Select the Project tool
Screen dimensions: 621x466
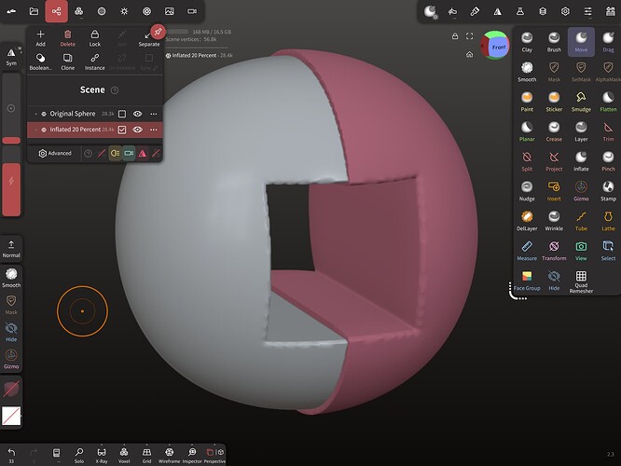pos(554,161)
